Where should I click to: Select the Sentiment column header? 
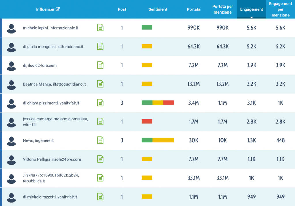(158, 9)
